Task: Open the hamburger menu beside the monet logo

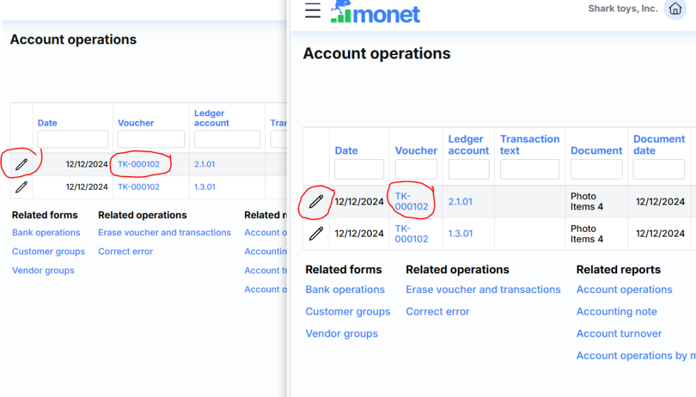Action: click(x=313, y=10)
